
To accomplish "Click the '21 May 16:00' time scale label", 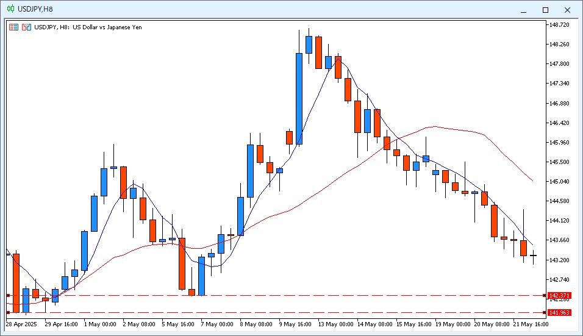I will pos(531,324).
